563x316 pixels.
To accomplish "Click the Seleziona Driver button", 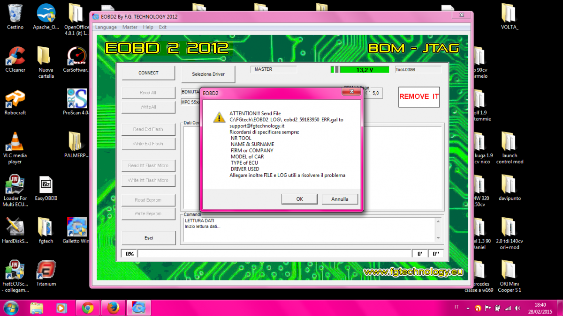I will pyautogui.click(x=208, y=74).
